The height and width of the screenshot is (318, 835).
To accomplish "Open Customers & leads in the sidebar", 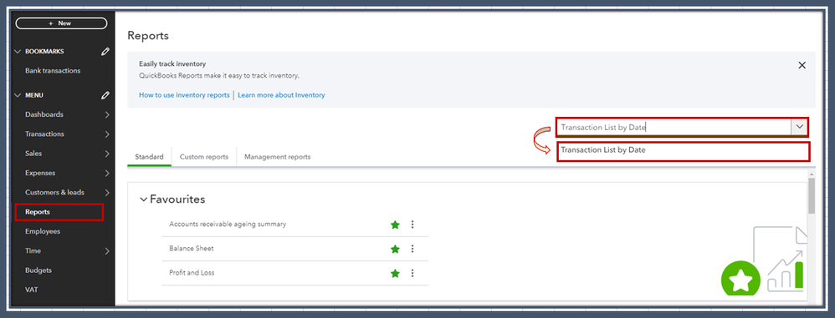I will coord(55,193).
